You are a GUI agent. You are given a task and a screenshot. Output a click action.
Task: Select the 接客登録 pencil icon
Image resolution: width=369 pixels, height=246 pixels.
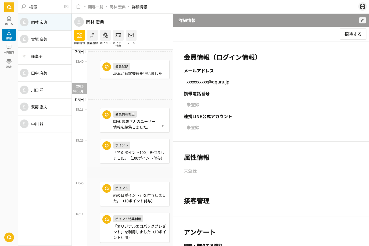point(92,35)
